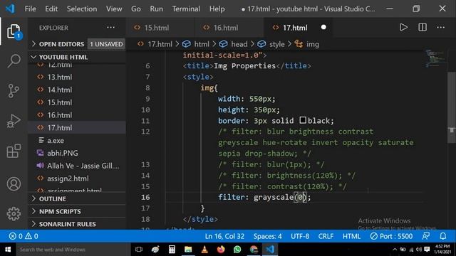Open the Explorer view in activity bar
This screenshot has height=256, width=456.
[14, 31]
